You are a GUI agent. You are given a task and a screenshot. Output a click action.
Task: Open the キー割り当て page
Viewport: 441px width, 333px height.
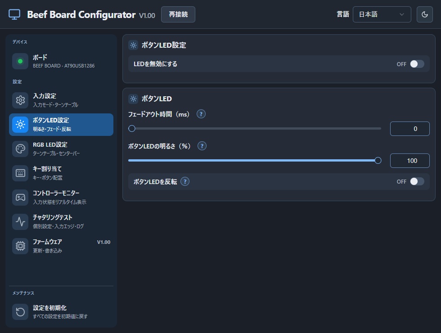pos(61,173)
